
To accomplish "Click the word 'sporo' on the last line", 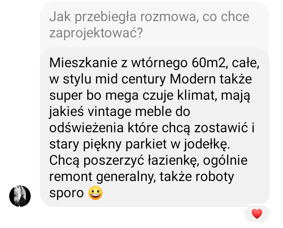I will (67, 194).
